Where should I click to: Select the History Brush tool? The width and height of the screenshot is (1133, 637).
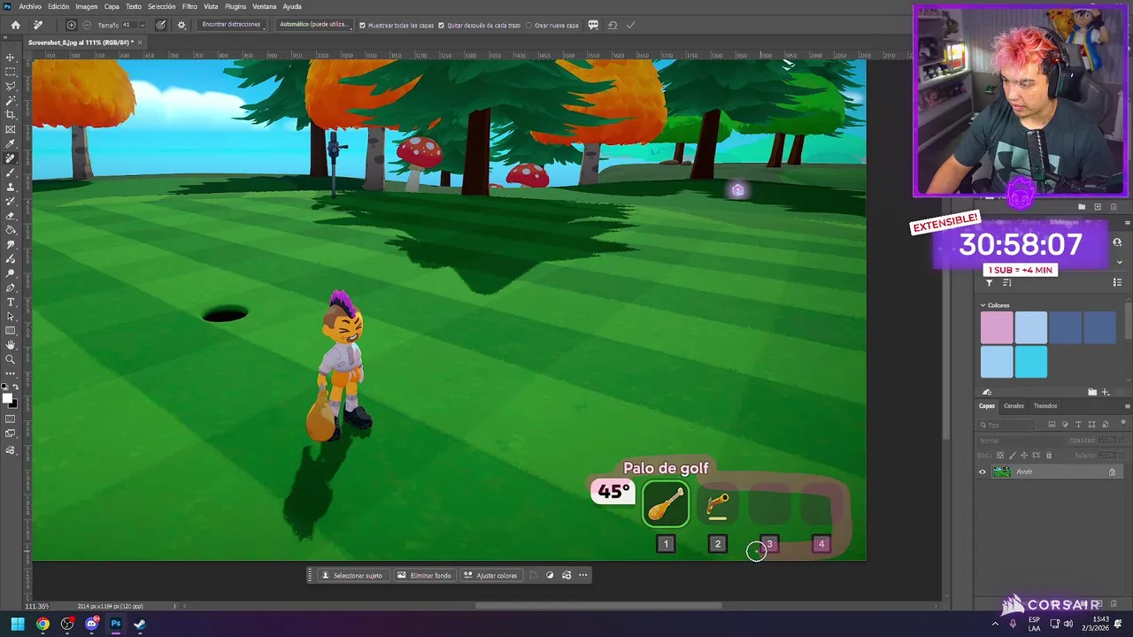(11, 202)
